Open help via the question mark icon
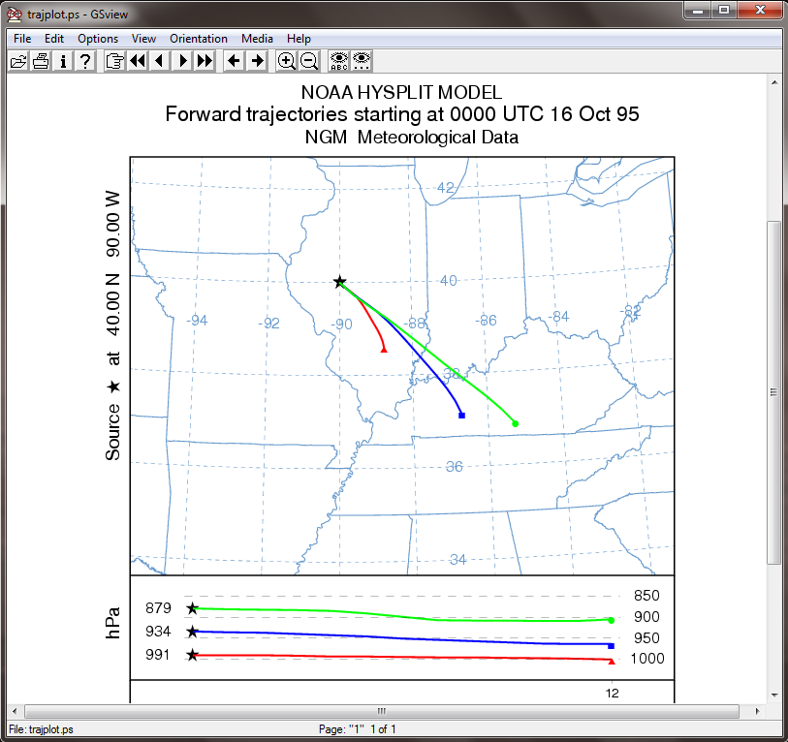Screen dimensions: 788x742 click(x=85, y=61)
